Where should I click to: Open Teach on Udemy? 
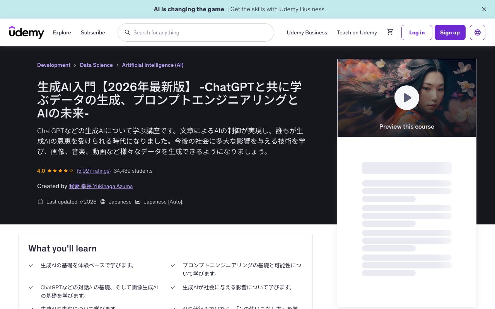pyautogui.click(x=357, y=32)
